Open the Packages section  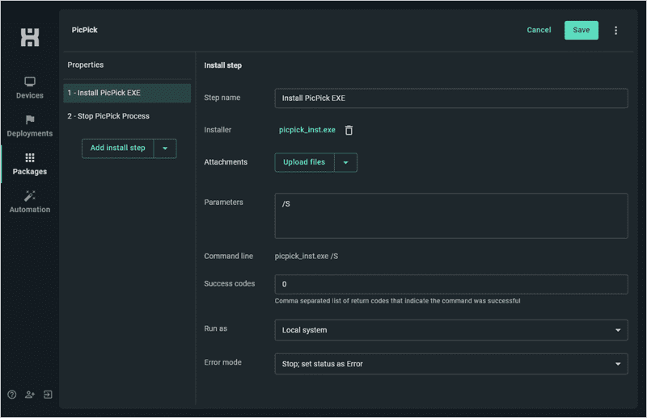(x=30, y=164)
